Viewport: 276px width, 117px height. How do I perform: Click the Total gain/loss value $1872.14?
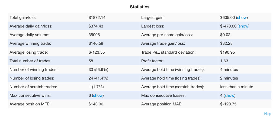97,18
